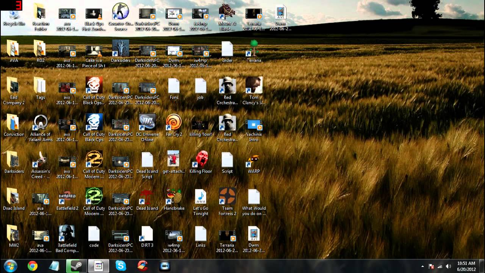This screenshot has height=273, width=485.
Task: Open the notepad app pinned to taskbar
Action: [54, 266]
